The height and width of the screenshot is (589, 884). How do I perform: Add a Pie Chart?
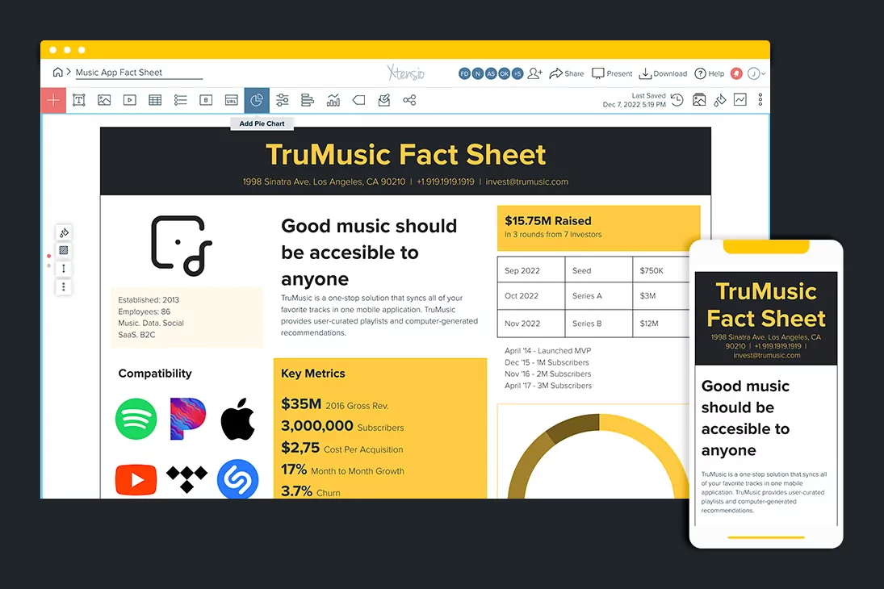pos(257,100)
